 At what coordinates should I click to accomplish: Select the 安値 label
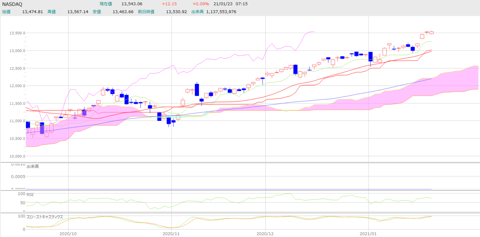click(x=97, y=12)
